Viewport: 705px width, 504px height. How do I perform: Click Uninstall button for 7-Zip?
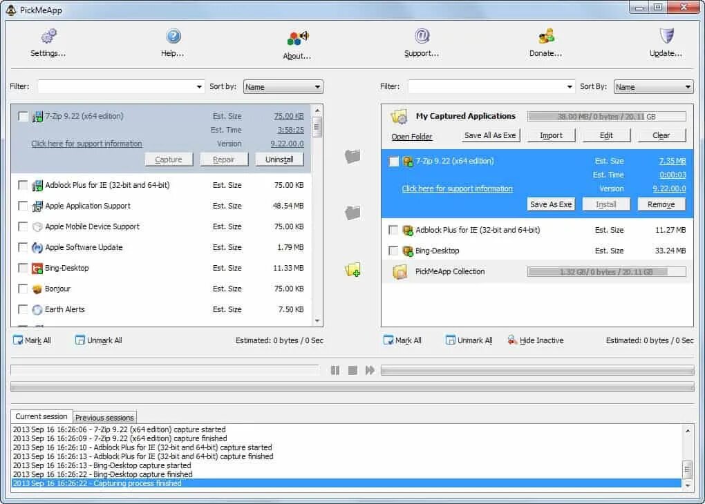[x=279, y=159]
